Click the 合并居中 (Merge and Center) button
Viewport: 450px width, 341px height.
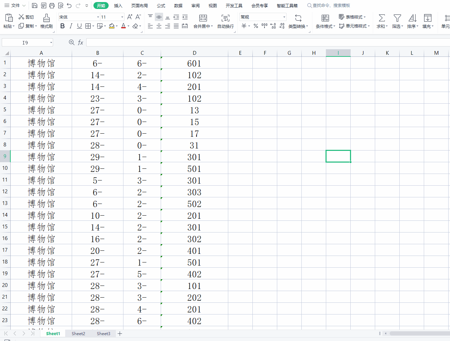click(x=203, y=21)
